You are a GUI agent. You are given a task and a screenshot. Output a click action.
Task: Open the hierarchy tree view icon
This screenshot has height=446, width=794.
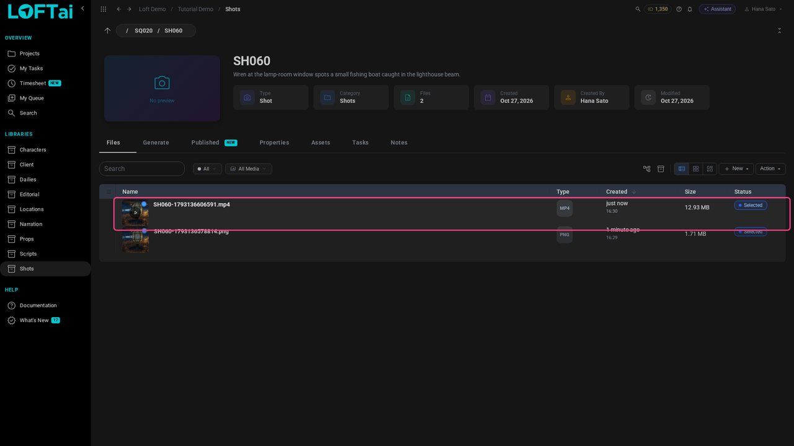coord(647,168)
